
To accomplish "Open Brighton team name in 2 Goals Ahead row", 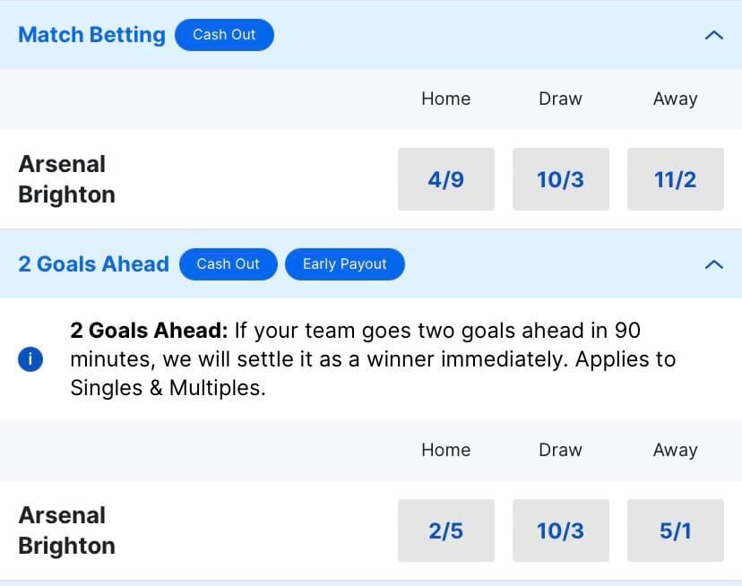I will [66, 546].
